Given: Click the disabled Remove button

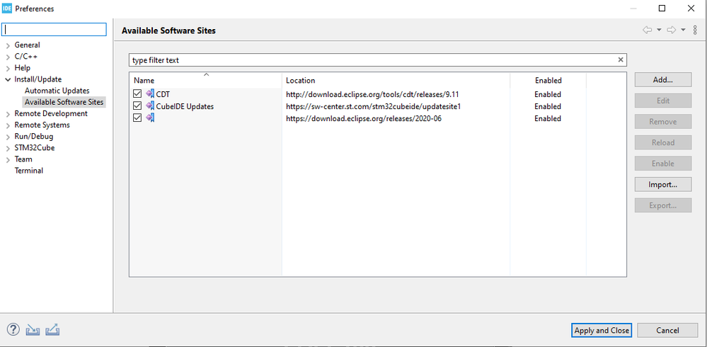Looking at the screenshot, I should click(x=663, y=122).
